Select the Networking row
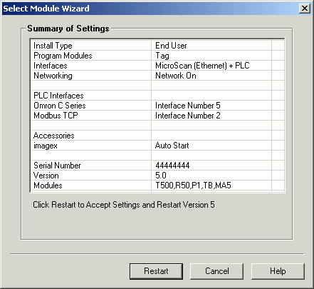 [157, 76]
